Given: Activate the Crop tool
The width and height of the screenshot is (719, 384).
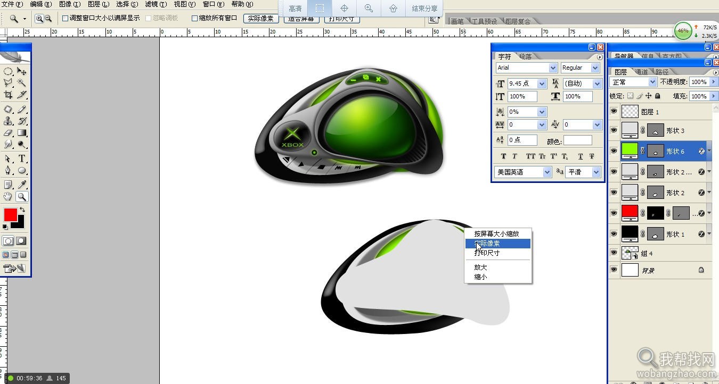Looking at the screenshot, I should click(9, 95).
